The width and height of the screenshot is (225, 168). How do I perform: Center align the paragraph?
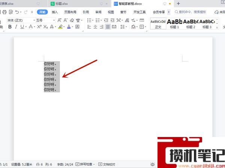[x=95, y=27]
